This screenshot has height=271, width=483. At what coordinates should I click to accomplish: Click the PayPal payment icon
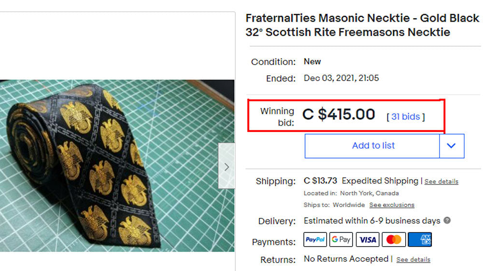[315, 240]
